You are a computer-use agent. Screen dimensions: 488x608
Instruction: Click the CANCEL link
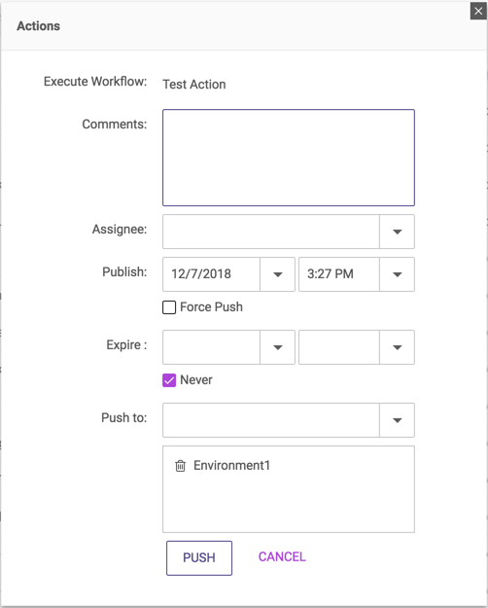(x=282, y=556)
